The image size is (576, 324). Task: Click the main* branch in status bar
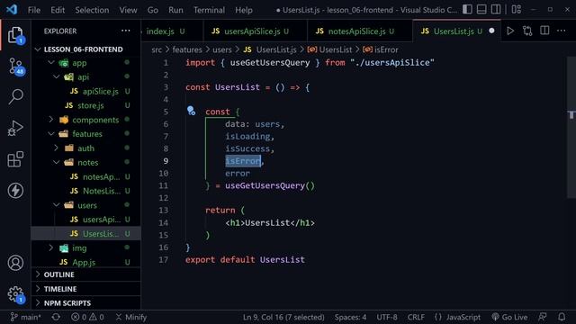[25, 317]
